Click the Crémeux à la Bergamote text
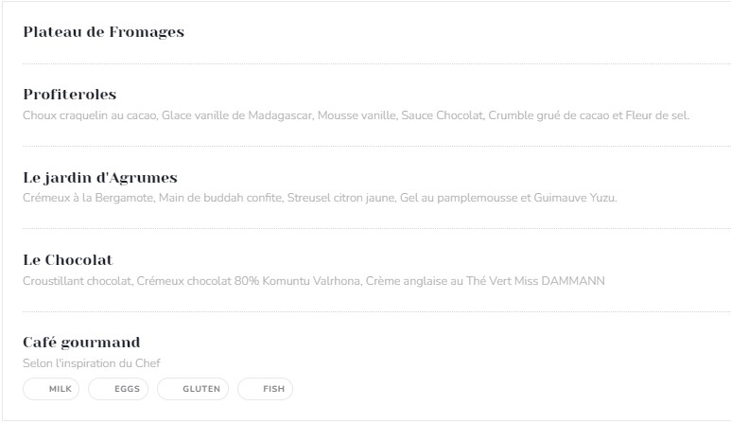The width and height of the screenshot is (731, 423). point(89,198)
